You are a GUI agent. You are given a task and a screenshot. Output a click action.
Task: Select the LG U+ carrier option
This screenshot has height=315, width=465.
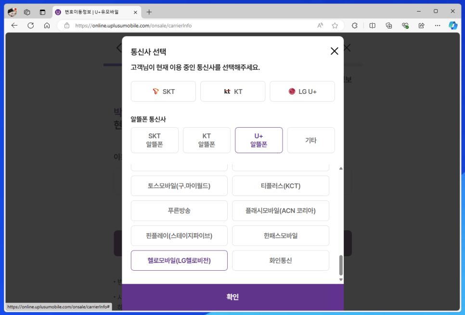point(302,92)
